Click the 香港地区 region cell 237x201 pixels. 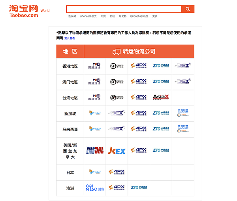click(70, 66)
